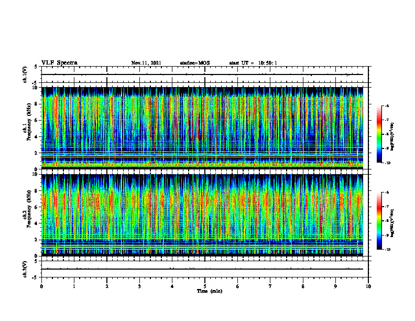Click the ch.2 spectrogram panel
The image size is (415, 321).
(x=202, y=215)
